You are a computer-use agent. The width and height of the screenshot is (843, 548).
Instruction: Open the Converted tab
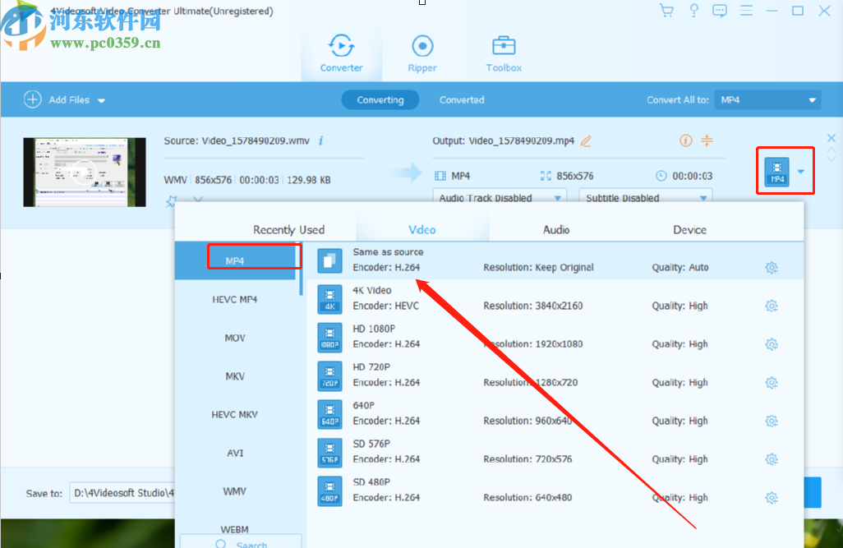coord(462,99)
